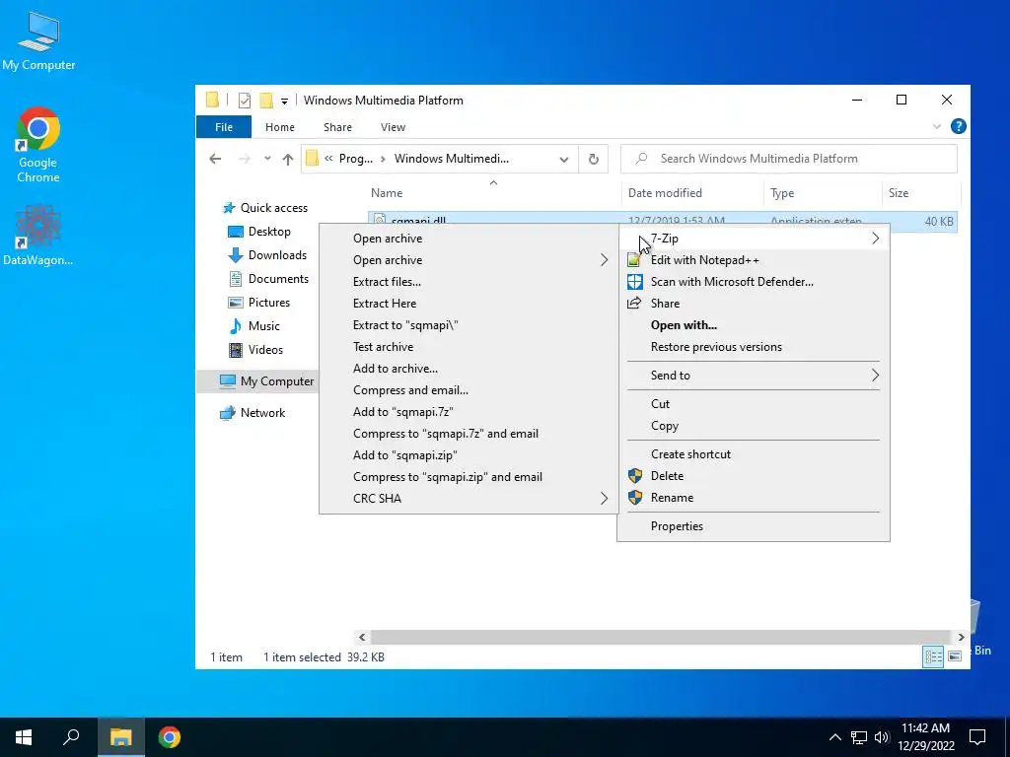This screenshot has height=757, width=1010.
Task: Click the horizontal scrollbar right arrow
Action: [x=961, y=638]
